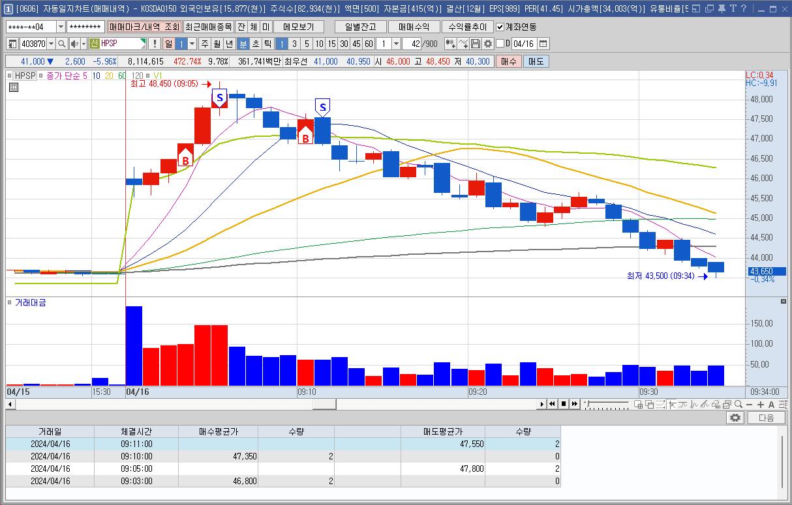
Task: Select the 3 minute interval
Action: click(294, 44)
